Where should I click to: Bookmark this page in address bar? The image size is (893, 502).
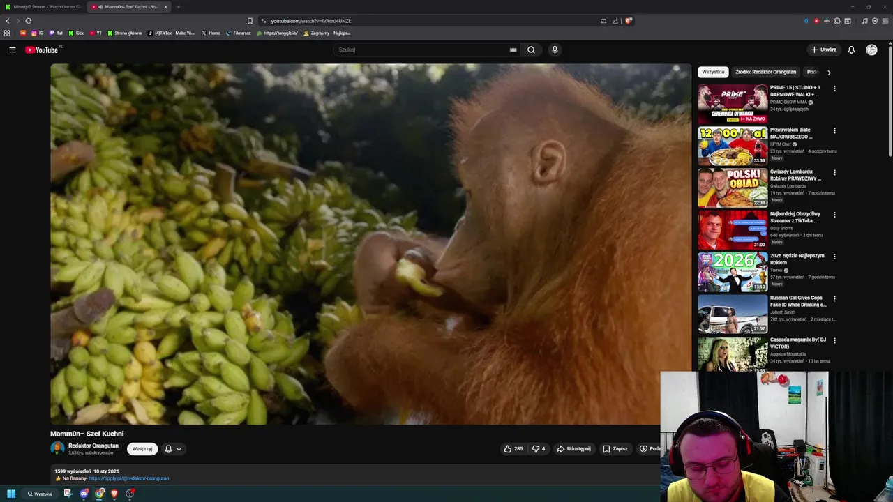(250, 21)
